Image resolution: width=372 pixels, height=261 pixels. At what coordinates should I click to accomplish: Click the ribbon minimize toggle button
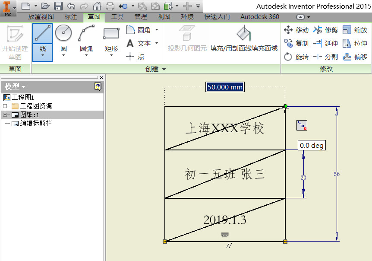(300, 17)
